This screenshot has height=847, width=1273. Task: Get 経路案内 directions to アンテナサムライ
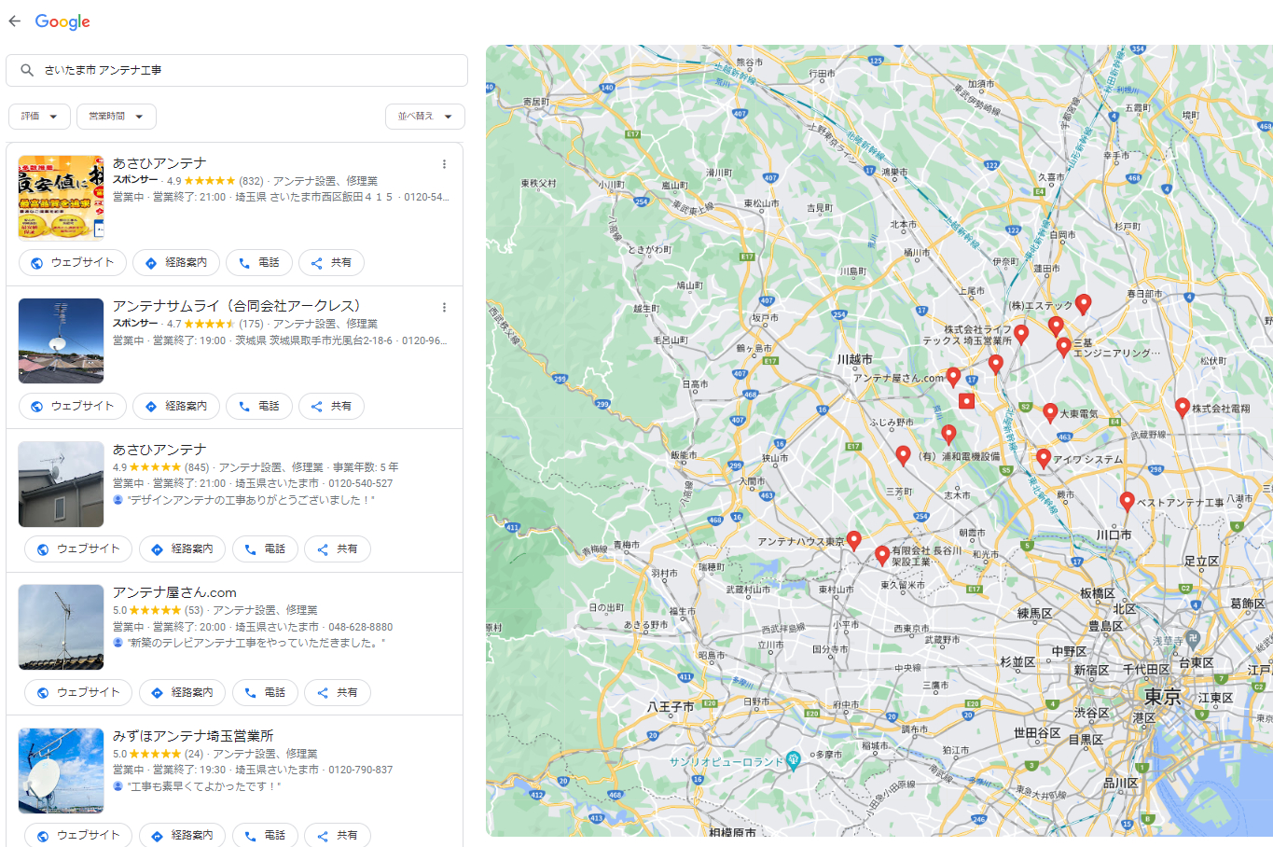point(176,407)
